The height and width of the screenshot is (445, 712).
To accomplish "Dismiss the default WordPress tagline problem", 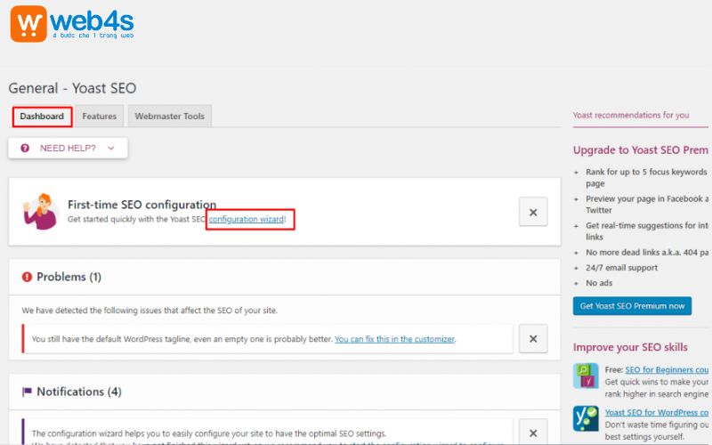I will [533, 339].
